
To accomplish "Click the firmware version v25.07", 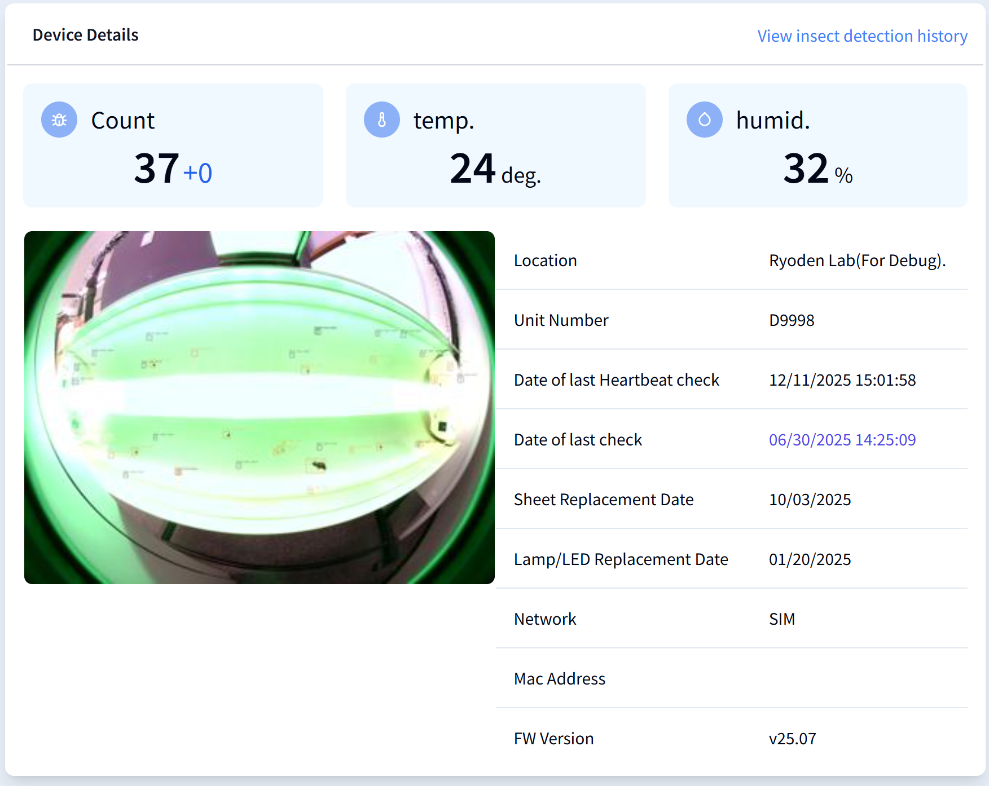I will pyautogui.click(x=792, y=739).
